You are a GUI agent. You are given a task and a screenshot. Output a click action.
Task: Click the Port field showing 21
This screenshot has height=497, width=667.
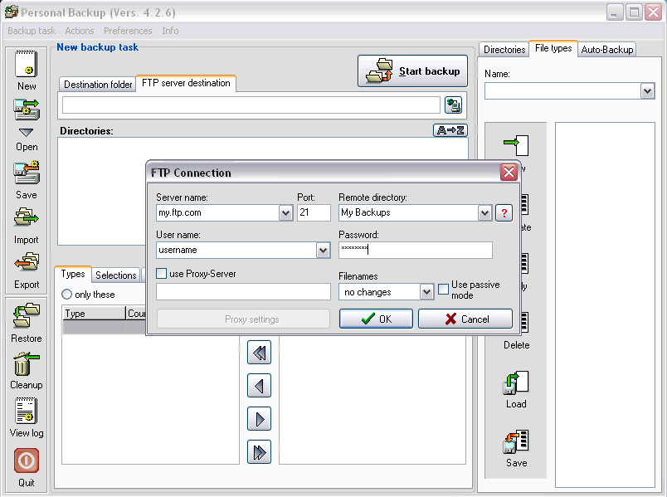(314, 212)
